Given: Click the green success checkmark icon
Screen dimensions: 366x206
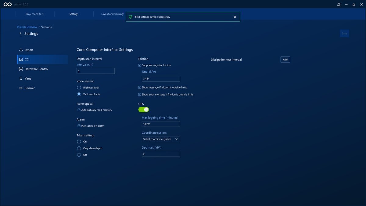Looking at the screenshot, I should [131, 17].
